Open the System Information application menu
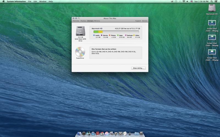Image resolution: width=220 pixels, height=137 pixels. coord(16,1)
